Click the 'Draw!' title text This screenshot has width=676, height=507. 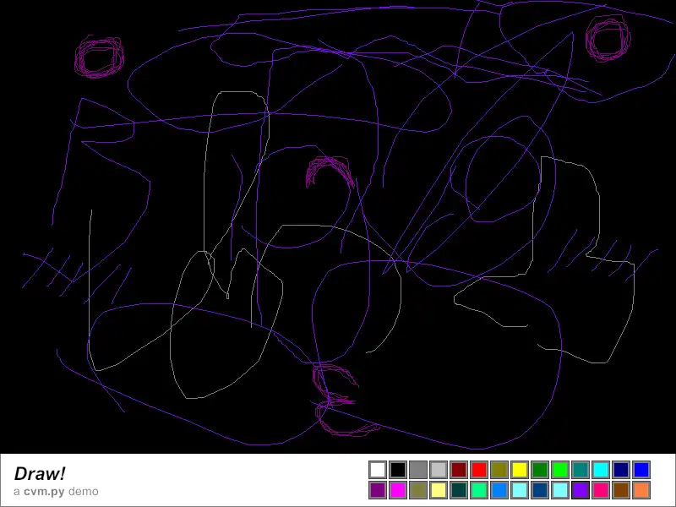(40, 474)
